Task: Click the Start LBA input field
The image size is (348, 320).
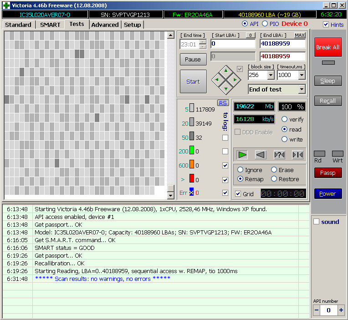Action: coord(233,43)
